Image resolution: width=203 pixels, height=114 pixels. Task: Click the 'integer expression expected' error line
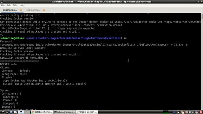point(48,28)
